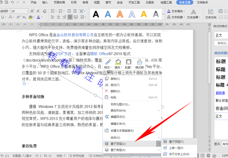This screenshot has height=158, width=228.
Task: Open the 页面布局 ribbon tab
Action: pos(59,2)
